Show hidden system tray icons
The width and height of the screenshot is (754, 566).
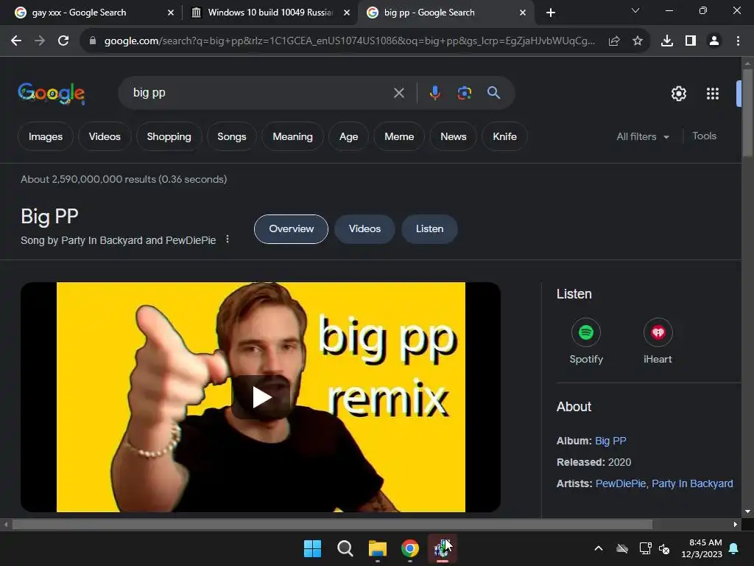pyautogui.click(x=599, y=548)
